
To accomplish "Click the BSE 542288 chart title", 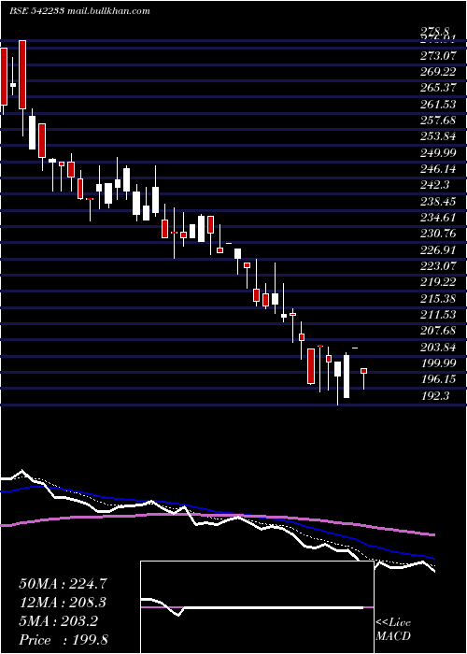I will tap(79, 11).
